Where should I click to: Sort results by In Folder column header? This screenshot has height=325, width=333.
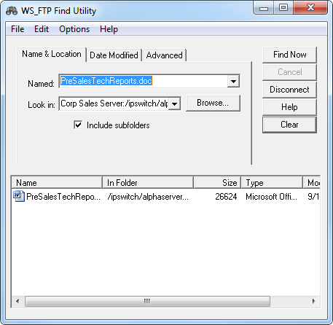tap(148, 183)
